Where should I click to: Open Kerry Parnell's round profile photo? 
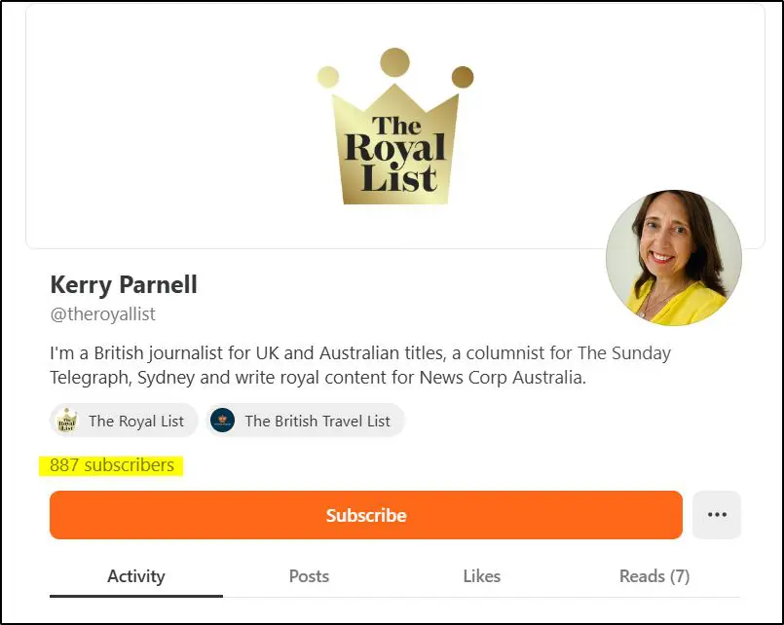click(x=673, y=257)
